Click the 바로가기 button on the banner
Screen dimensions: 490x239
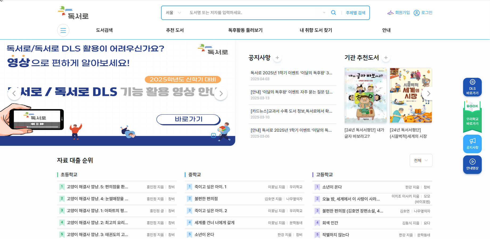point(188,119)
